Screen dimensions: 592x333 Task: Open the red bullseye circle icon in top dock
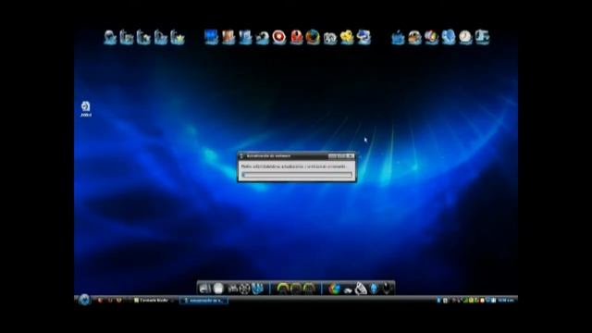pos(279,37)
